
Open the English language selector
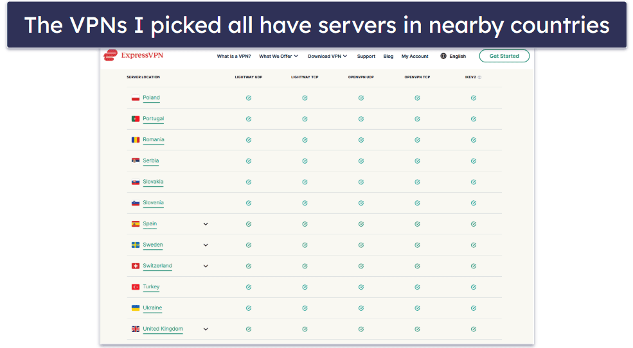point(453,56)
